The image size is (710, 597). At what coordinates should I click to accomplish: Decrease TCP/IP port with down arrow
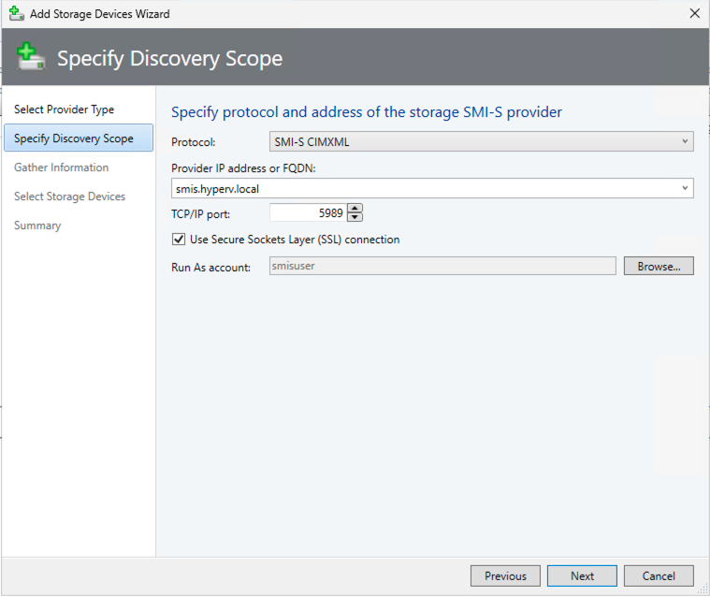(355, 217)
